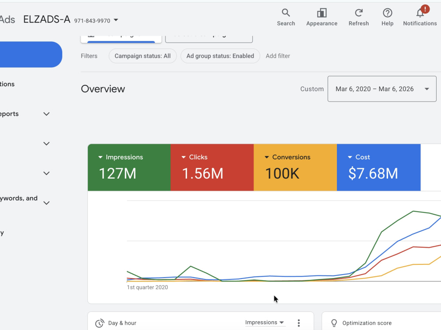441x330 pixels.
Task: Expand the Reports sidebar section chevron
Action: tap(46, 114)
